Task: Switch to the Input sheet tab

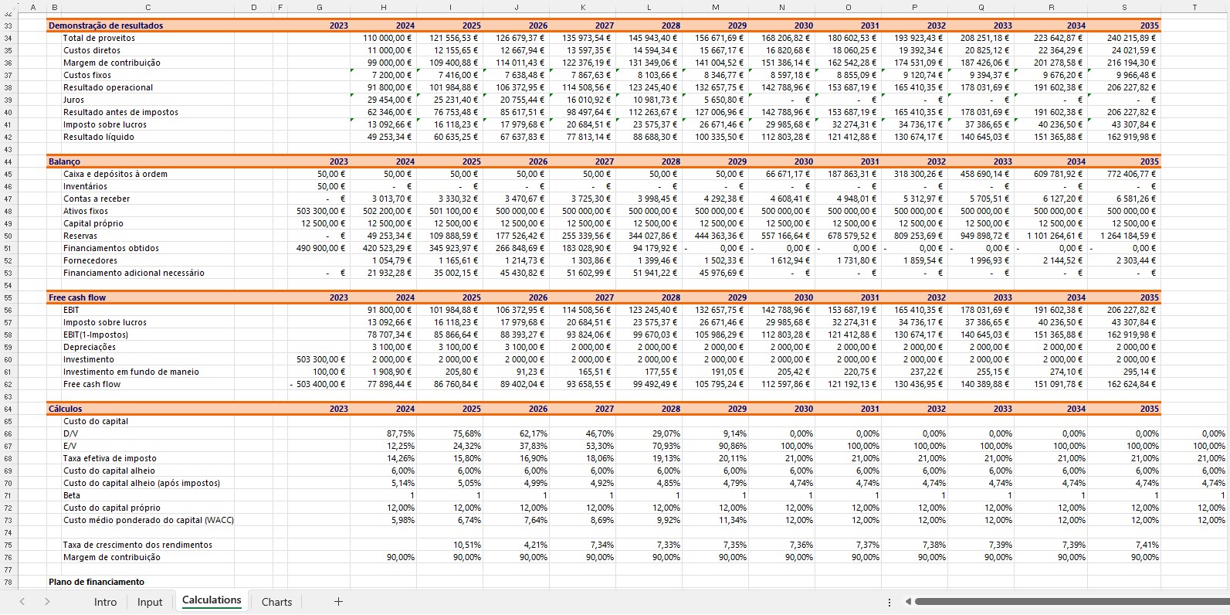Action: [150, 602]
